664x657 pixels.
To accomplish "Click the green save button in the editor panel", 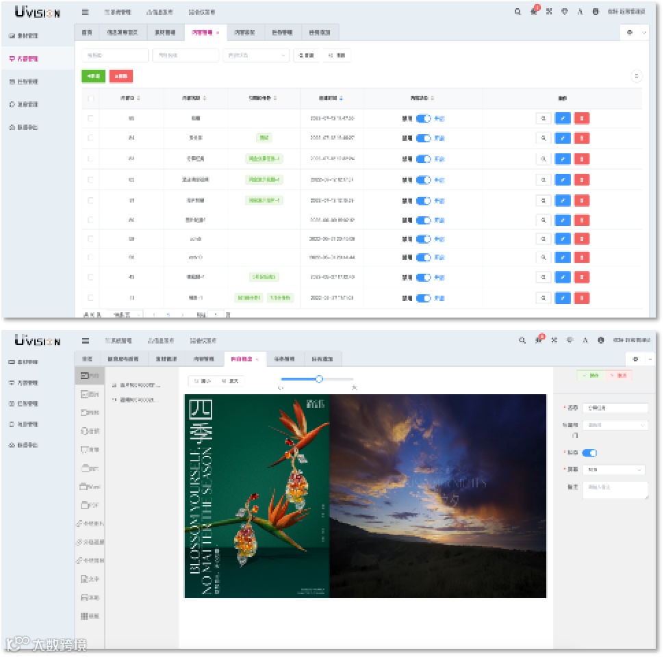I will tap(591, 376).
